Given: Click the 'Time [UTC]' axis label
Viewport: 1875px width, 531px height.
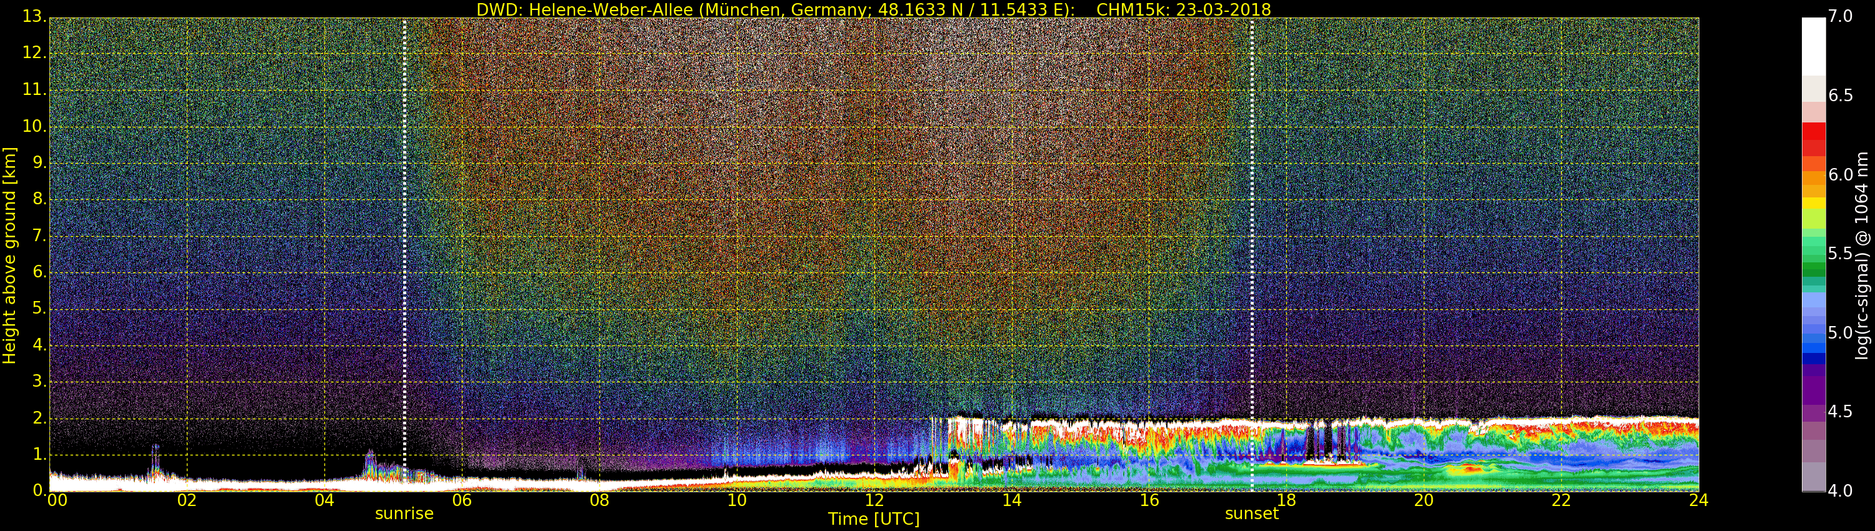Looking at the screenshot, I should coord(874,519).
